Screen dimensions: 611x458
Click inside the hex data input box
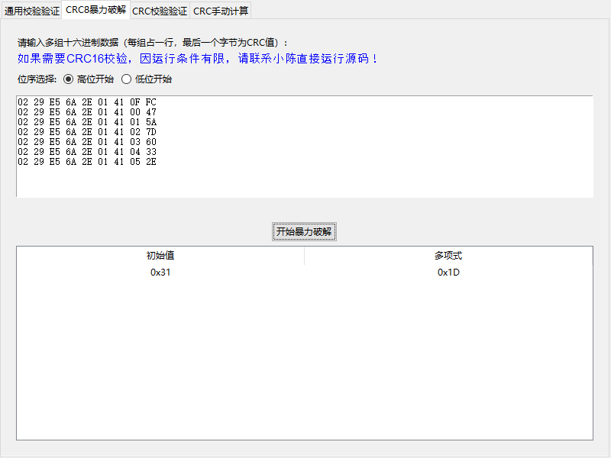(x=305, y=147)
